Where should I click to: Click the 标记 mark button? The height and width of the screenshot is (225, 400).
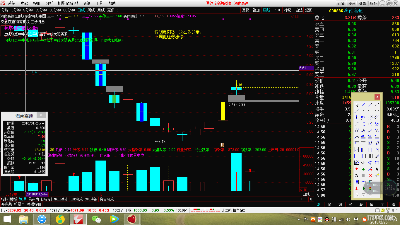point(288,10)
